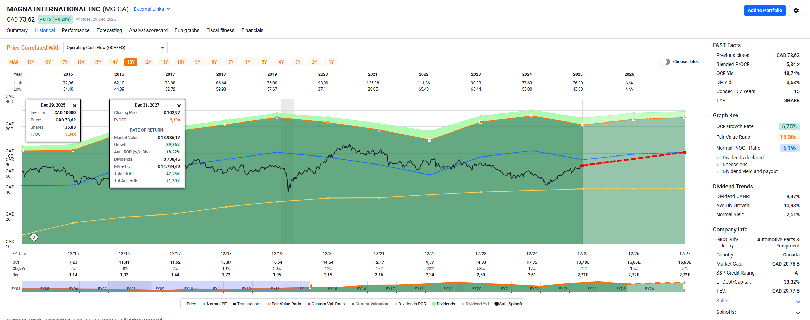Close the Dec 29, 2025 tooltip

(74, 106)
